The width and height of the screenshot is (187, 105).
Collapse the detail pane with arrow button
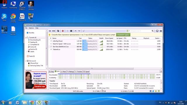pos(161,71)
